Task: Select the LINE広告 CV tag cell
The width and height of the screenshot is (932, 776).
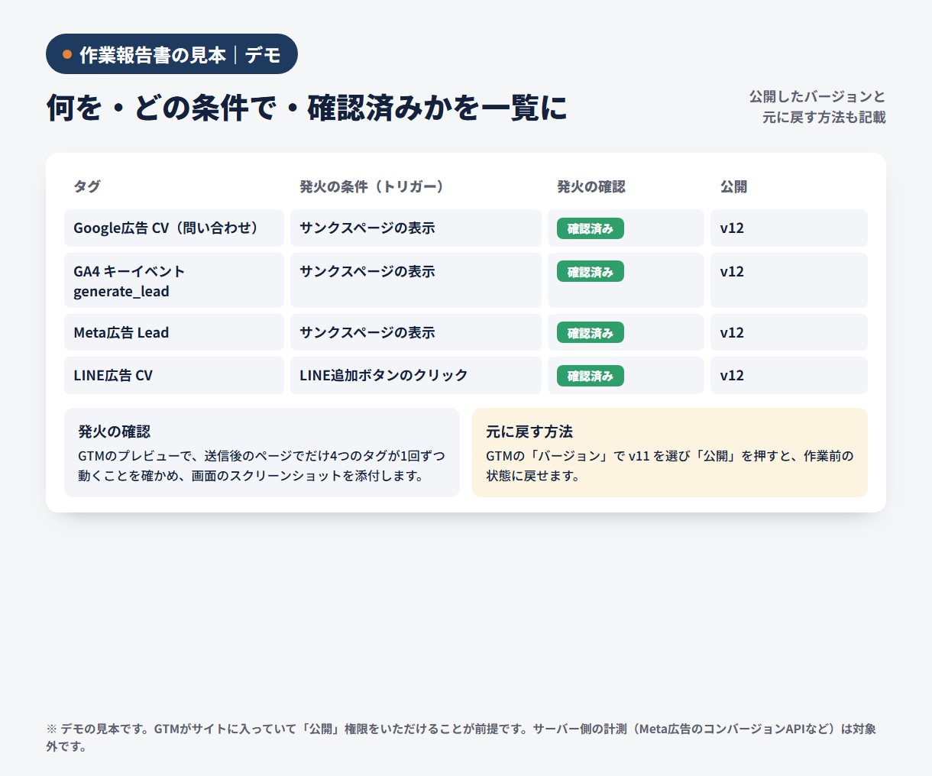Action: pos(174,375)
